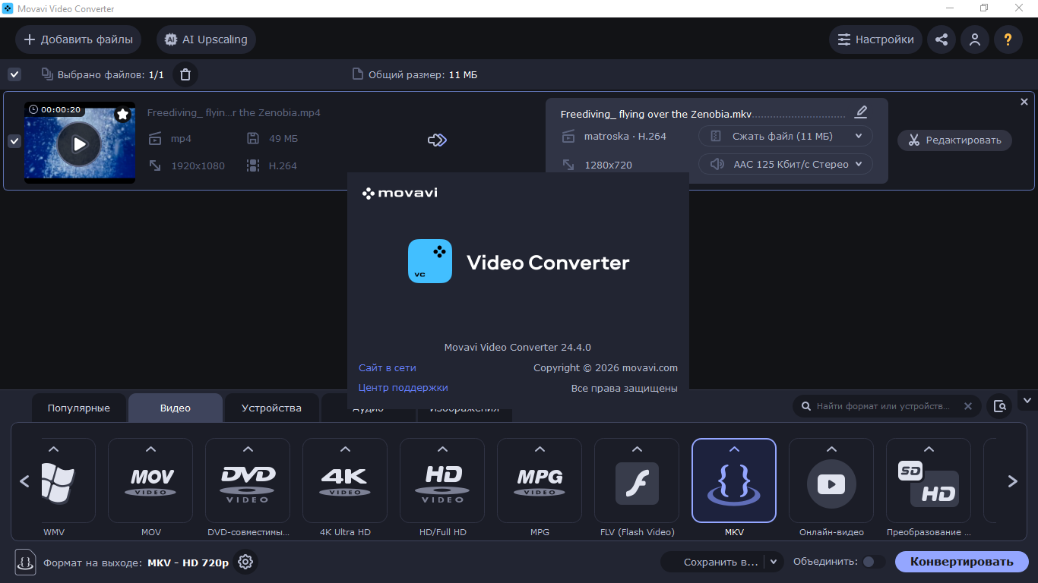This screenshot has width=1038, height=583.
Task: Click the pencil icon to rename output file
Action: pos(861,112)
